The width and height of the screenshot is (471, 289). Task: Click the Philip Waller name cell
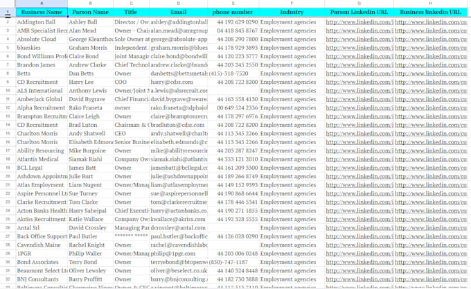[x=91, y=254]
